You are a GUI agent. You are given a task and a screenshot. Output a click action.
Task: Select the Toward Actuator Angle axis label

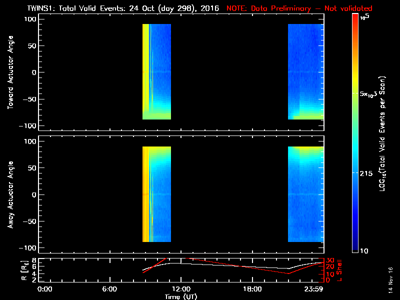pyautogui.click(x=9, y=72)
